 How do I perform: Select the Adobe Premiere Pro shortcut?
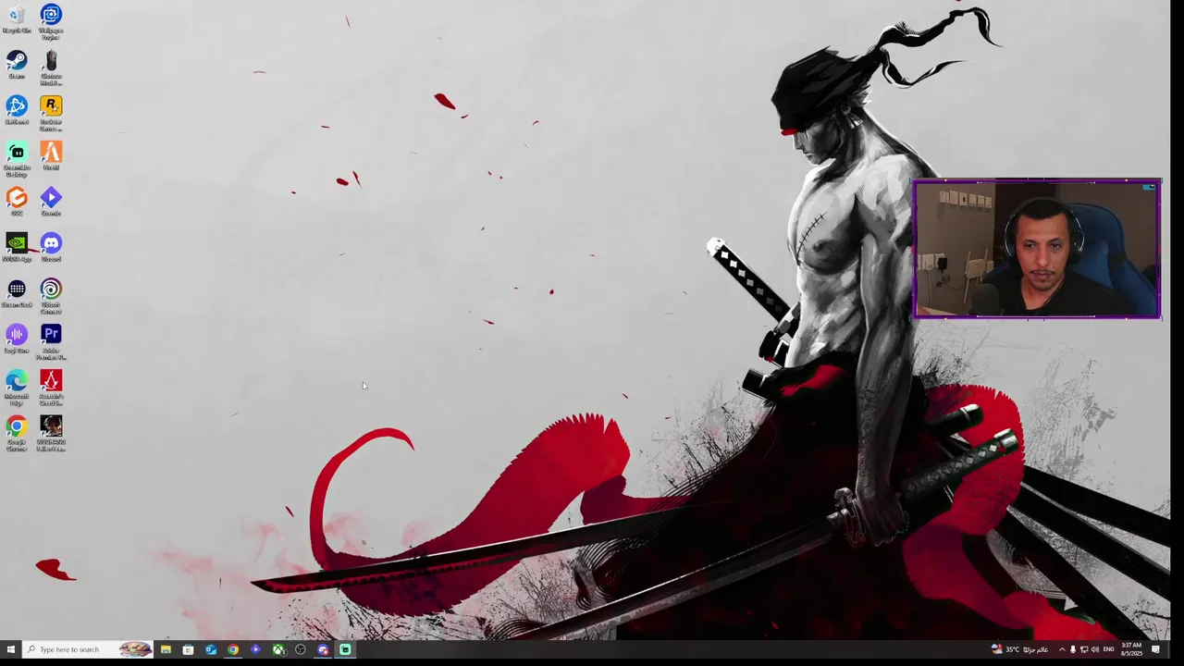(x=51, y=342)
